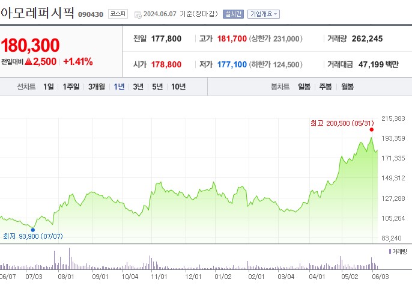
Task: Click the current price 180,300
Action: point(31,45)
